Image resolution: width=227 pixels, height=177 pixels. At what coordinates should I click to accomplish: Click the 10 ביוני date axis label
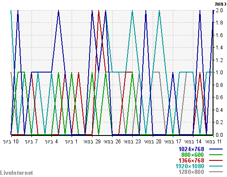click(11, 142)
